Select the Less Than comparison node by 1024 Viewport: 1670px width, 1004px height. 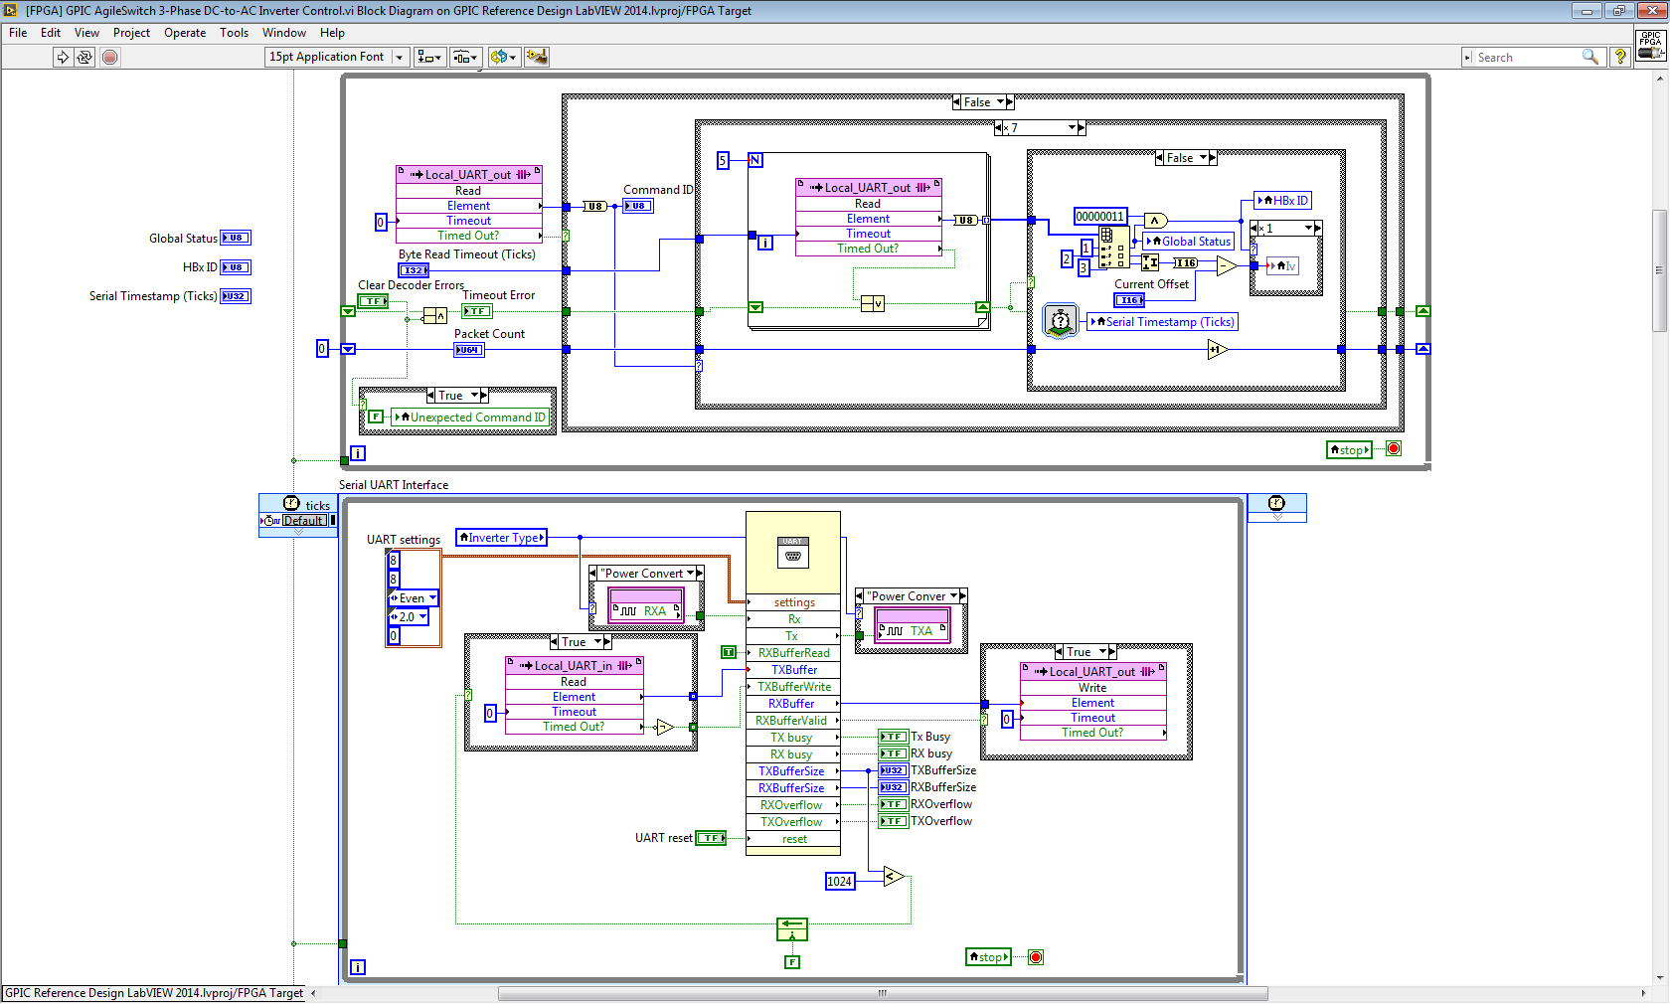point(894,876)
